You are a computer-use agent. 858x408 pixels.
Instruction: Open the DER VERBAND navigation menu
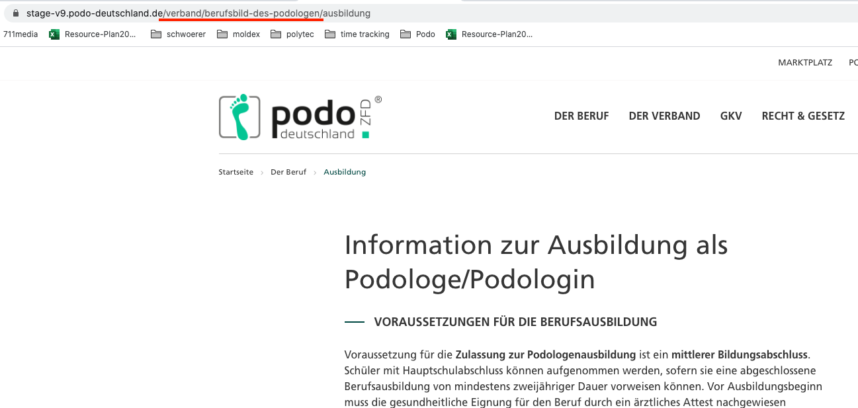pyautogui.click(x=664, y=116)
